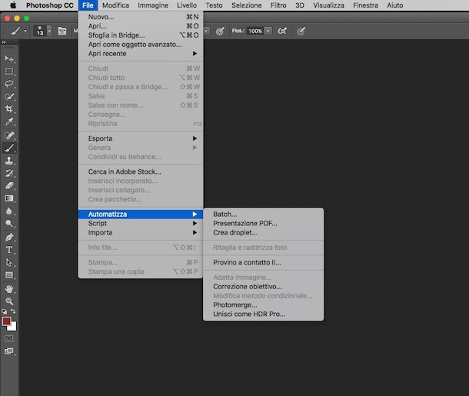This screenshot has width=469, height=396.
Task: Open the brush panel from options bar
Action: (x=62, y=31)
